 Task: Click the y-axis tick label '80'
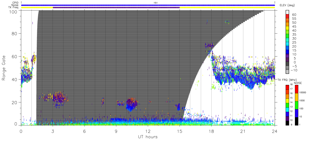coord(15,34)
